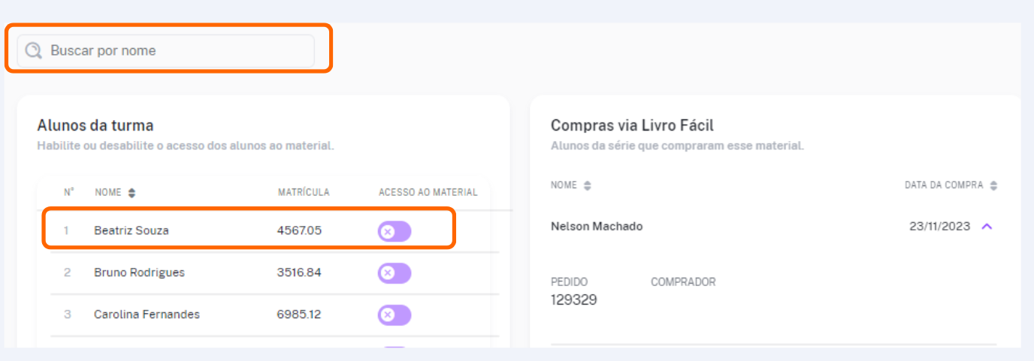The image size is (1034, 361).
Task: Click the MATRÍCULA column header
Action: (304, 193)
